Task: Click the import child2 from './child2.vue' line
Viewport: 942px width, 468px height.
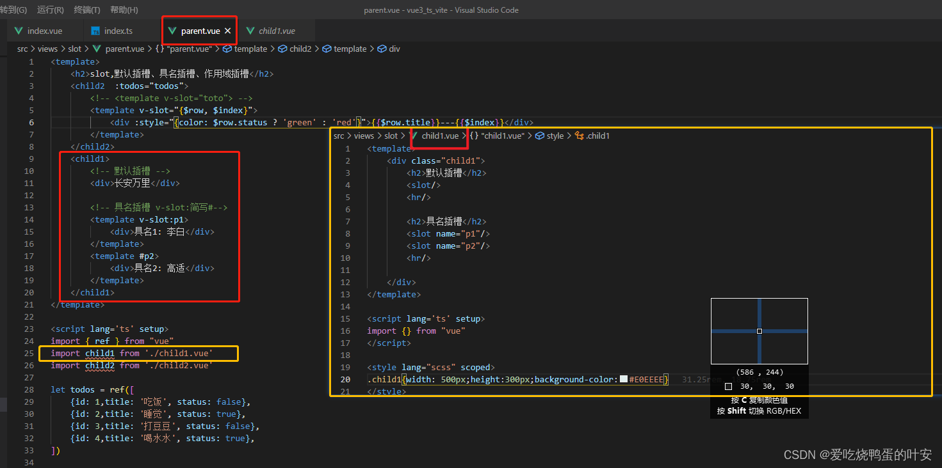Action: [x=132, y=365]
